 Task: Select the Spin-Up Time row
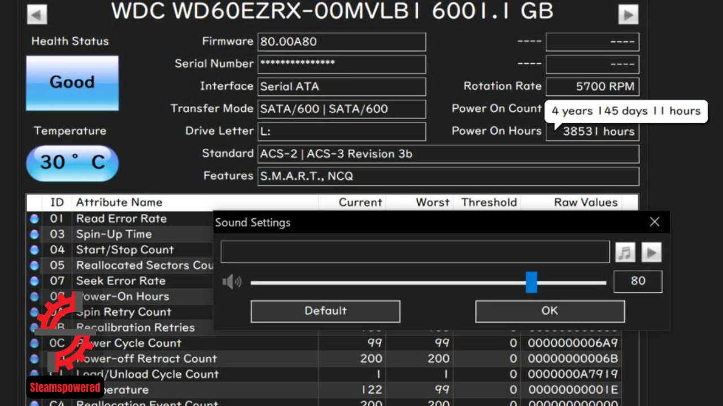point(120,234)
